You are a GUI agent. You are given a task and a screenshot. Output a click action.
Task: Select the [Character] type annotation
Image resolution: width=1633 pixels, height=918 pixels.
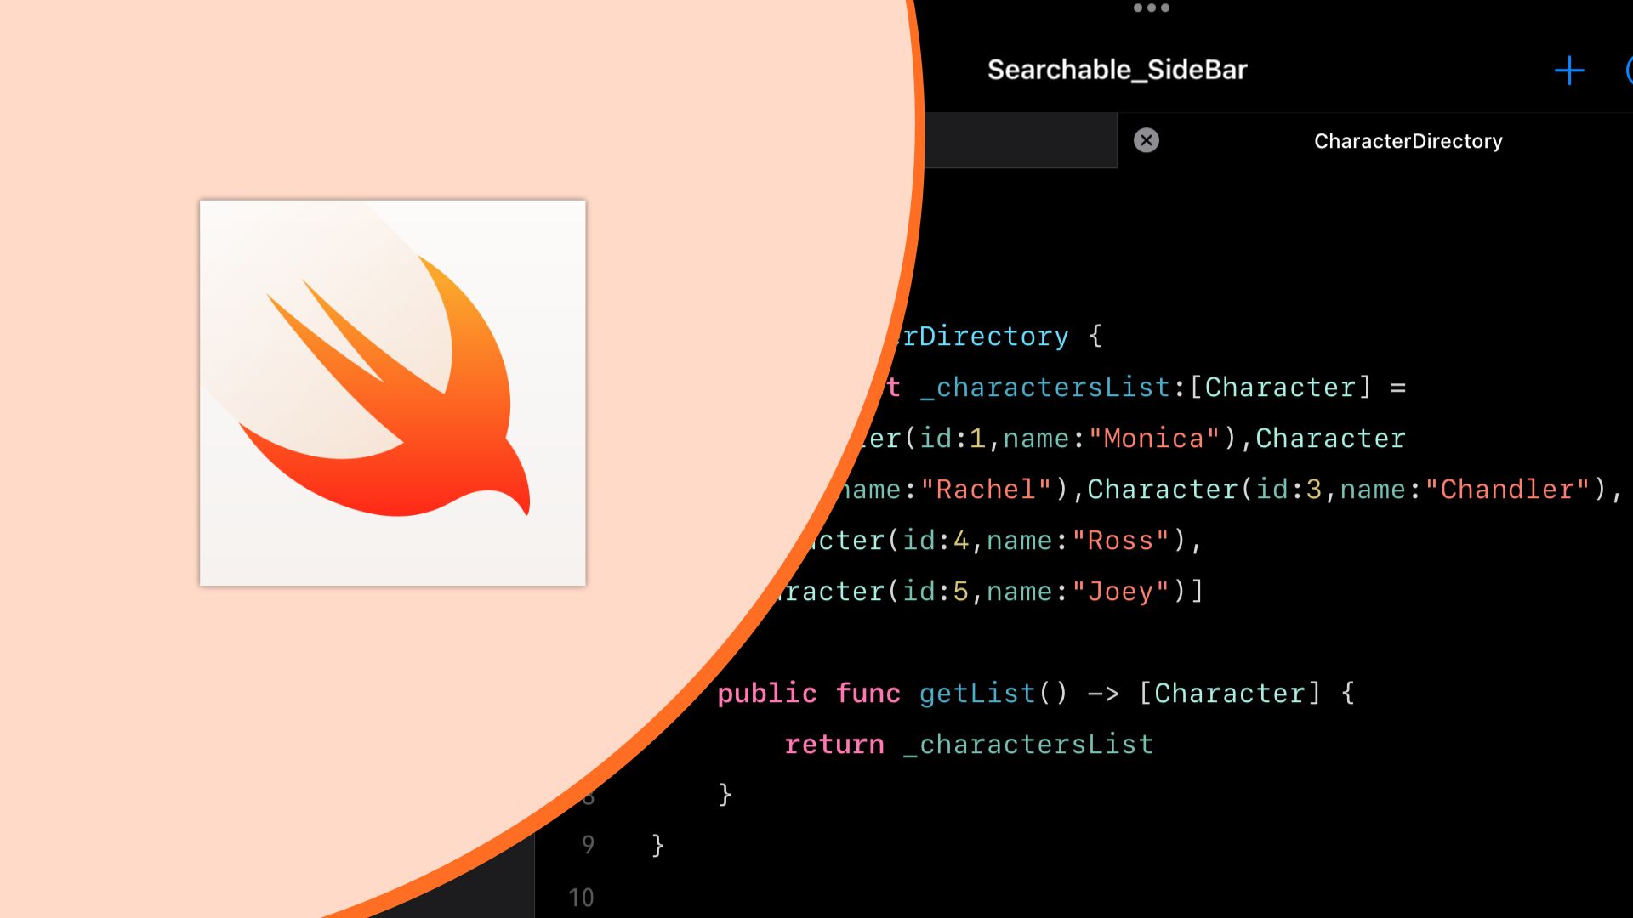click(x=1232, y=693)
